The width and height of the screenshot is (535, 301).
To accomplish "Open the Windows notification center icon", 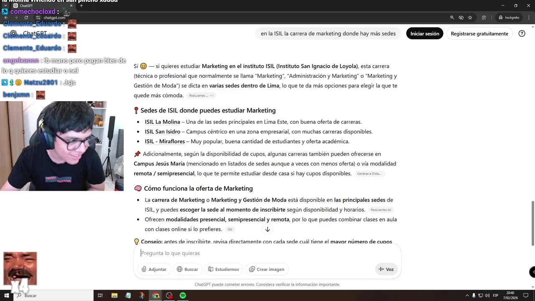I will (526, 296).
